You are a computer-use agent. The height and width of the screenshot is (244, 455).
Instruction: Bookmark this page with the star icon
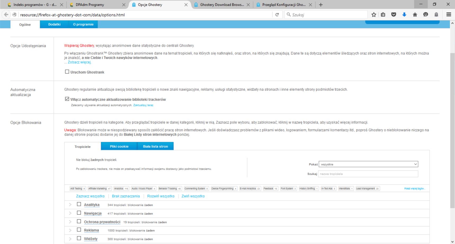(374, 15)
